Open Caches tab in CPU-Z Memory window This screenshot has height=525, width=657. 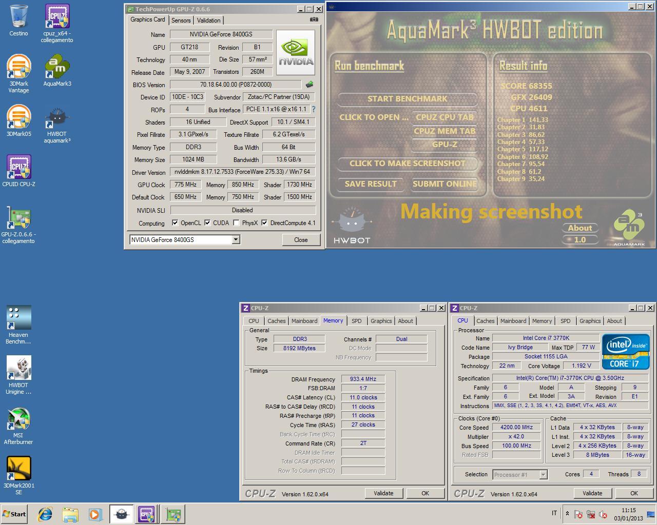[x=276, y=321]
